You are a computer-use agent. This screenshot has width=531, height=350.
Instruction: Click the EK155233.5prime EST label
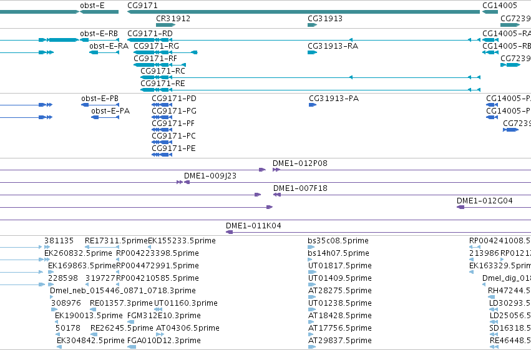[182, 241]
